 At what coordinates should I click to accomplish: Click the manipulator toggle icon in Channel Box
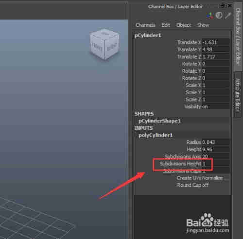pos(210,16)
